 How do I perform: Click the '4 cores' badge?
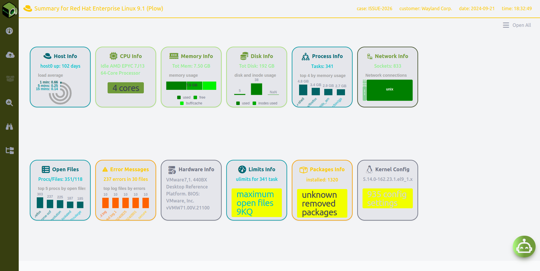126,88
